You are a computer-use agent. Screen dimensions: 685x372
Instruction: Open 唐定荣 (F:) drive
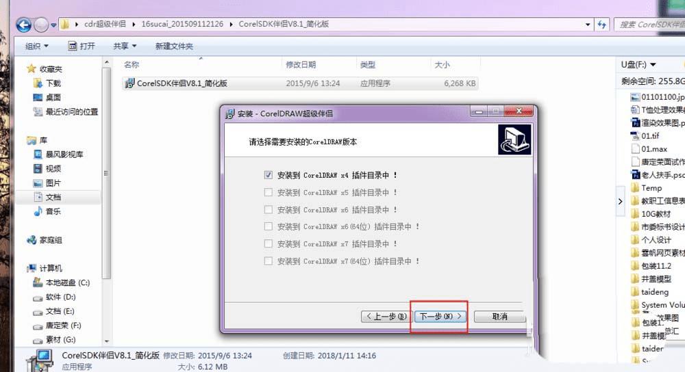point(58,325)
